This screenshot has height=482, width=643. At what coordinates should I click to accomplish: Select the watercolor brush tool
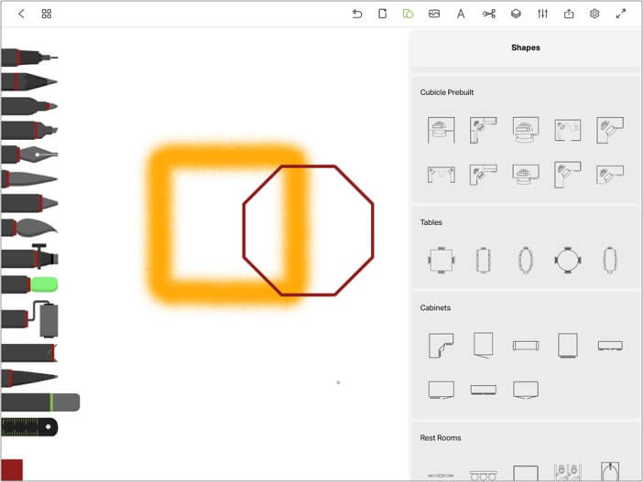click(28, 228)
